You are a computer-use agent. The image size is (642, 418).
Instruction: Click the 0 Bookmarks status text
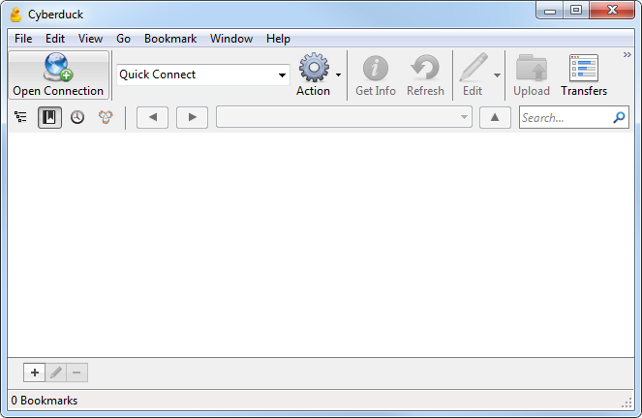point(45,401)
